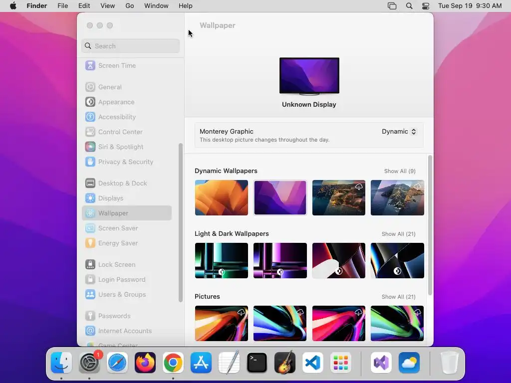The width and height of the screenshot is (511, 383).
Task: Open Screen Time settings icon
Action: point(90,65)
